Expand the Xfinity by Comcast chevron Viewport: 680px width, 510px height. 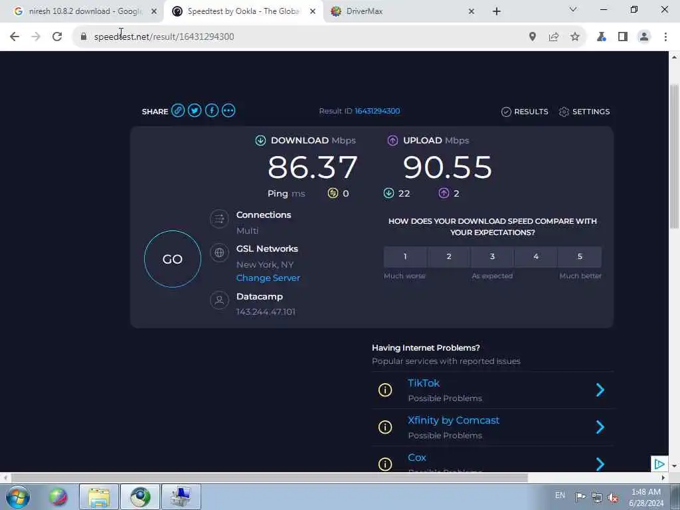click(600, 427)
